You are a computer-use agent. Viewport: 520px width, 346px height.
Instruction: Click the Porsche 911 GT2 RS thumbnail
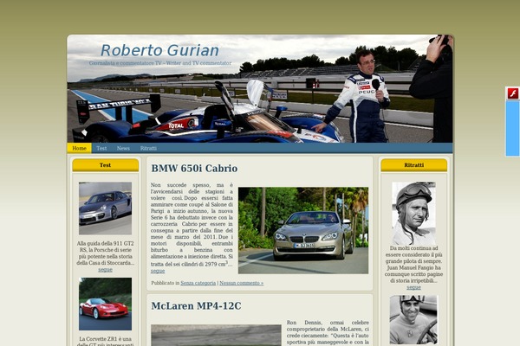pos(105,208)
